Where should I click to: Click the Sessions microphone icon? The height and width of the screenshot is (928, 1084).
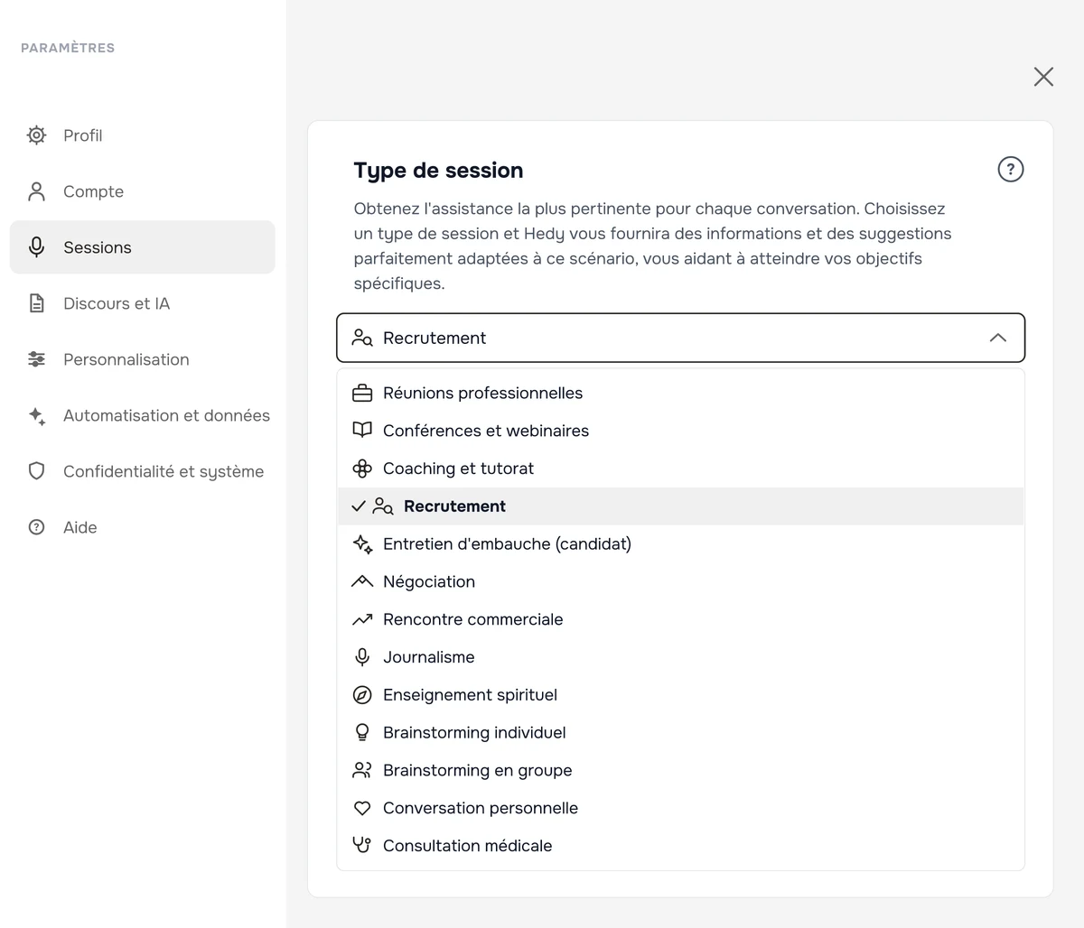pos(36,247)
